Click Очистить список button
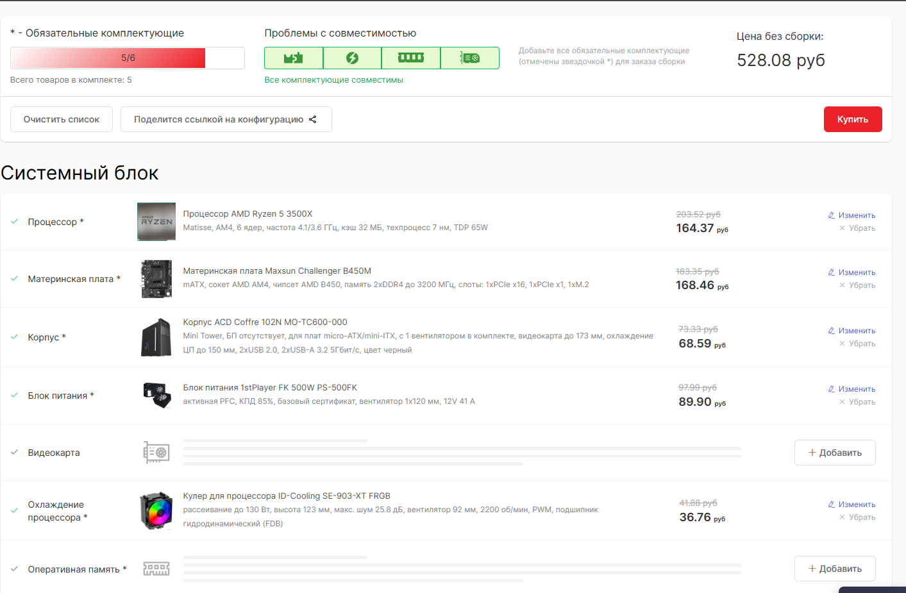The height and width of the screenshot is (593, 906). (x=62, y=119)
